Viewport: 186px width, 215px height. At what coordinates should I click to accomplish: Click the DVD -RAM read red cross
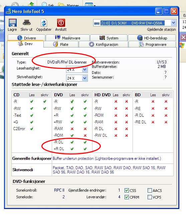(72, 129)
